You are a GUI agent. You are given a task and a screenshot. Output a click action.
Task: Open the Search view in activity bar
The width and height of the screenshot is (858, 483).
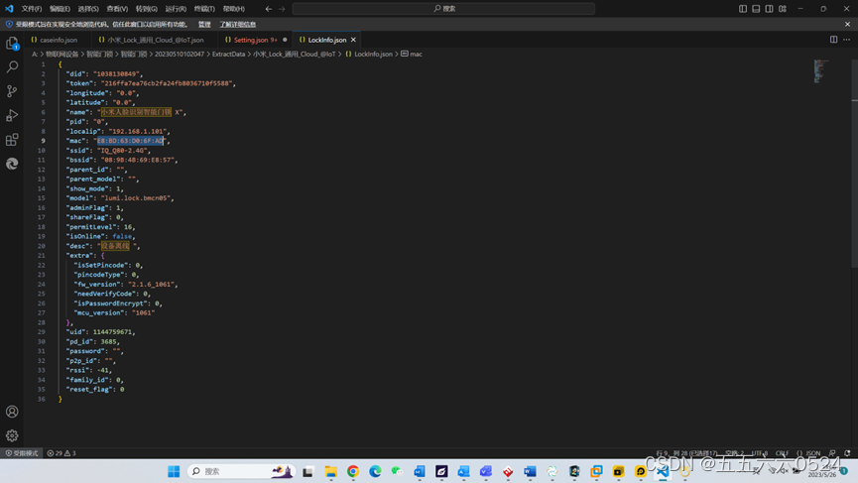click(12, 66)
